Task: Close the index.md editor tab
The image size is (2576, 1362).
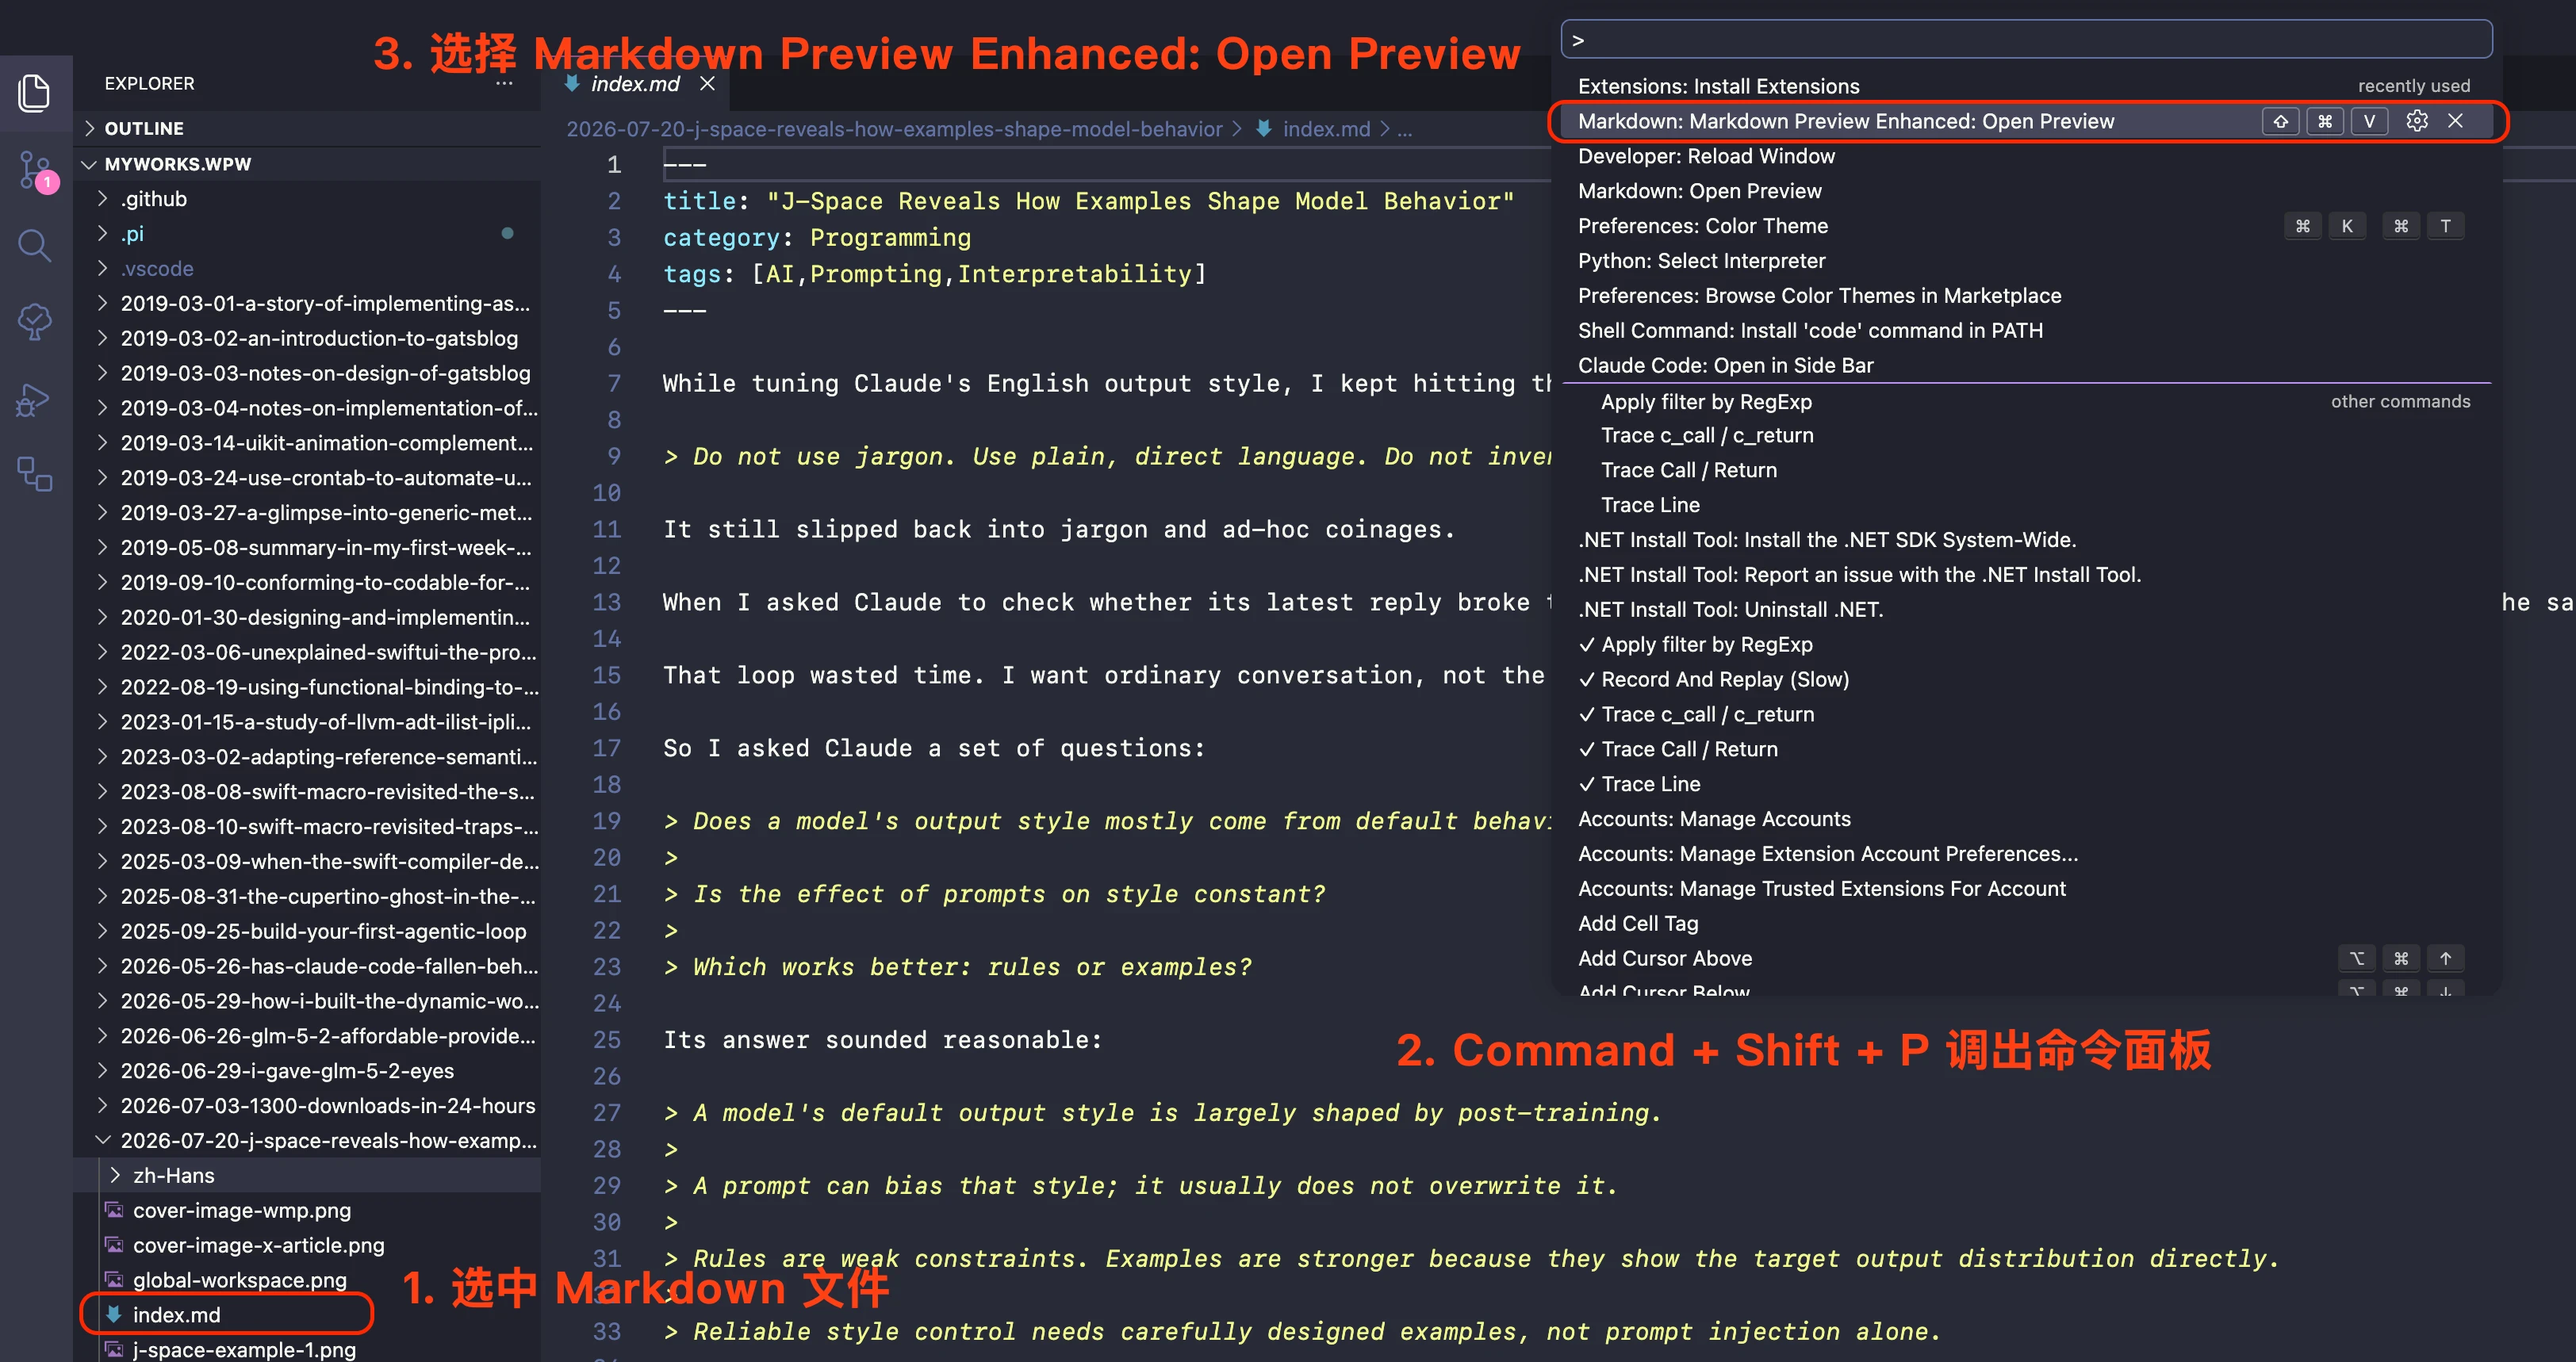Action: (707, 84)
